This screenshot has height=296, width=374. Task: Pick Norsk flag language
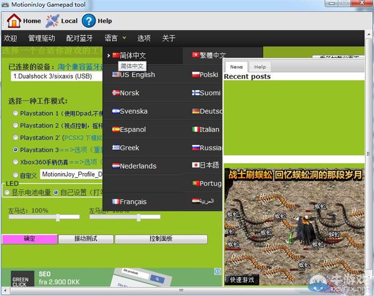[126, 93]
